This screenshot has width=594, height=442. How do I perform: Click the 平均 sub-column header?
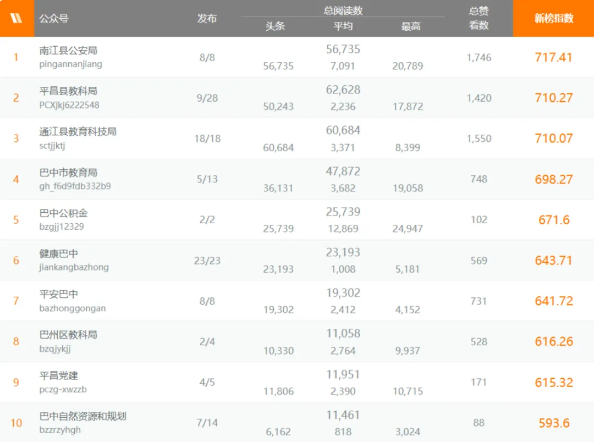click(343, 26)
